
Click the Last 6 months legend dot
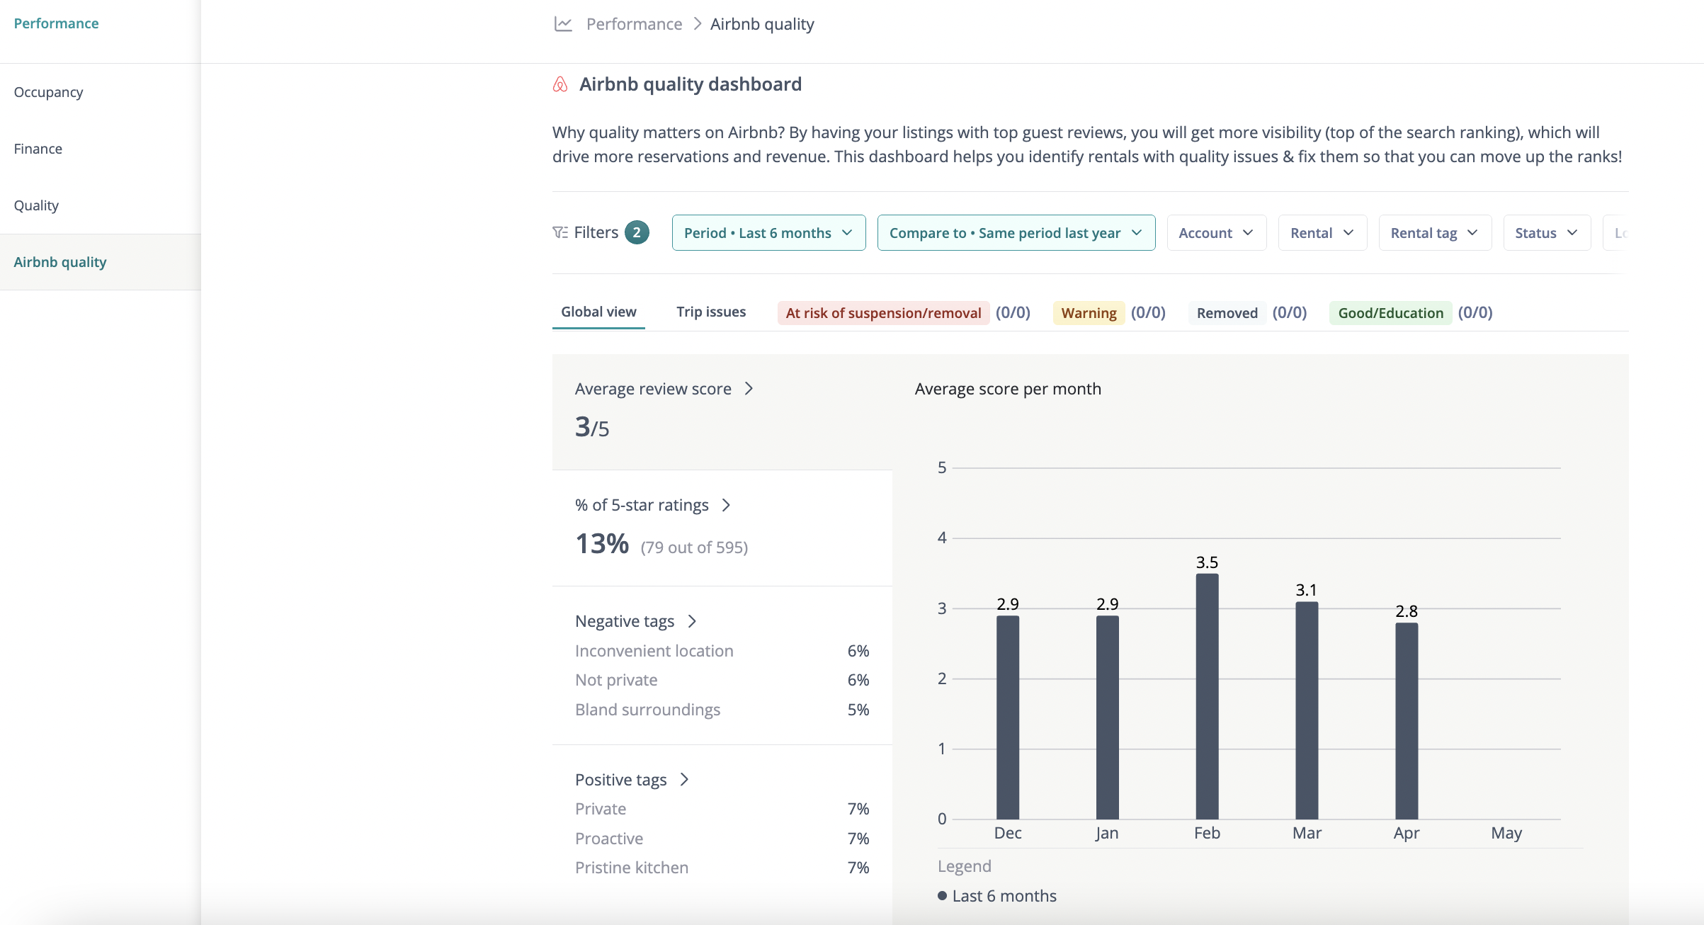(943, 896)
